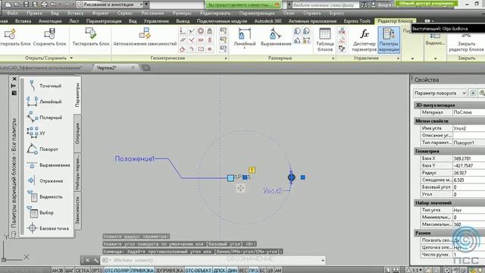The image size is (485, 273).
Task: Open the Рисование menu
Action: pos(152,13)
